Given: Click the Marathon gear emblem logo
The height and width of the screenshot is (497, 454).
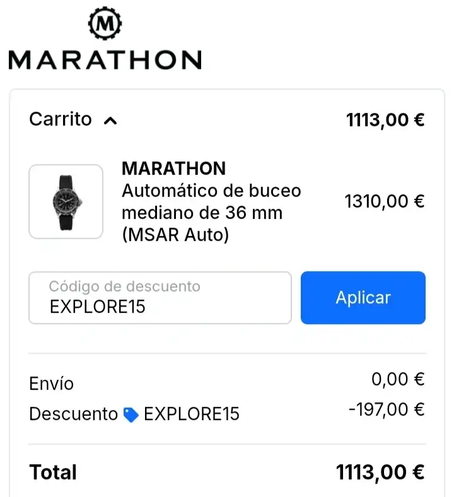Looking at the screenshot, I should click(105, 25).
